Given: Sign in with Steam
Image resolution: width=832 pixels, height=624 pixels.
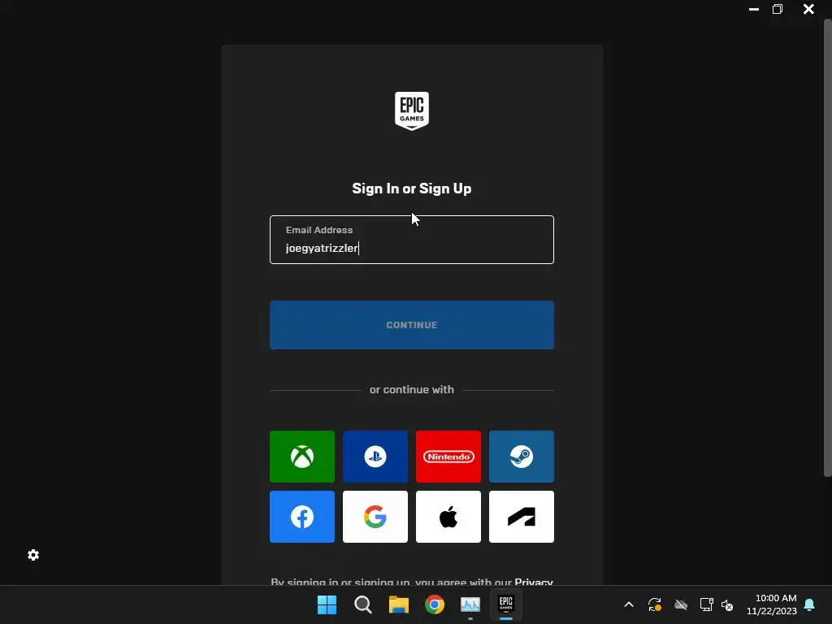Looking at the screenshot, I should (522, 457).
